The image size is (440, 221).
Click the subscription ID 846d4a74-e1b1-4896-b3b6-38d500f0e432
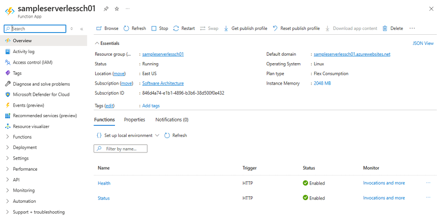183,93
